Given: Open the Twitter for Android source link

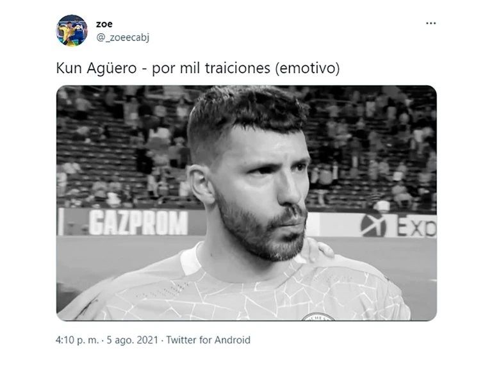Looking at the screenshot, I should pyautogui.click(x=208, y=340).
